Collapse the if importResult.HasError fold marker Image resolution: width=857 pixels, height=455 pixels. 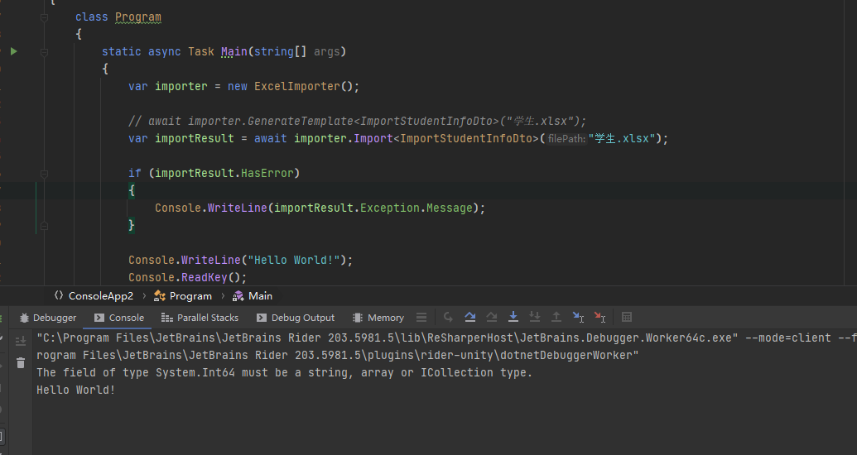coord(44,174)
